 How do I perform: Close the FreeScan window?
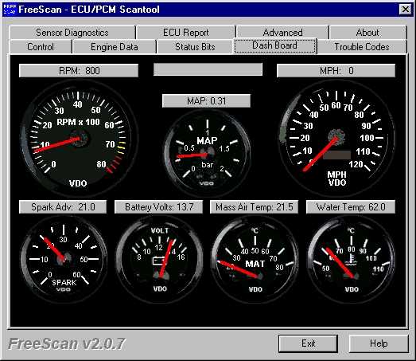click(406, 10)
